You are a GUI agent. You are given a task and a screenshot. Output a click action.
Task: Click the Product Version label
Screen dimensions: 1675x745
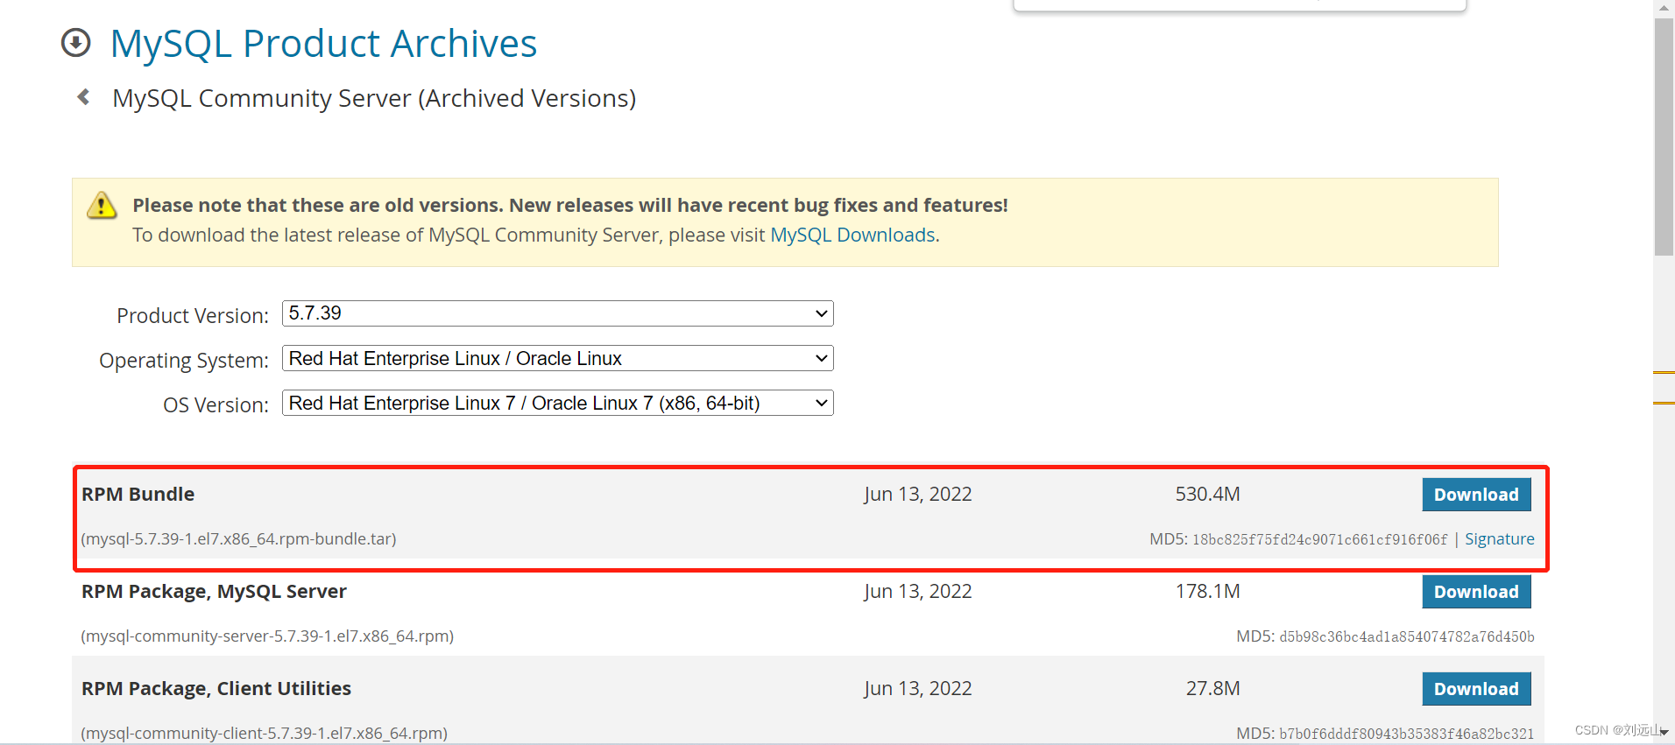[x=193, y=315]
